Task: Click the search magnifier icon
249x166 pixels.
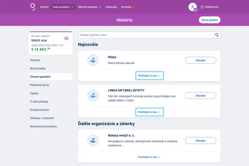Action: [x=217, y=35]
